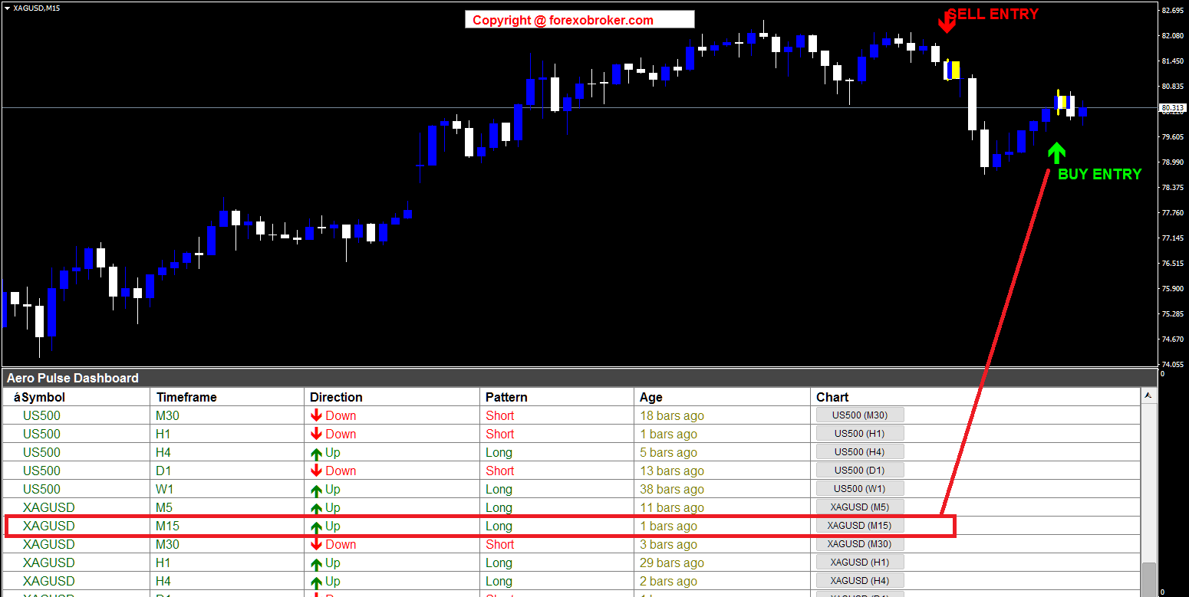Click the Up arrow icon for US500 H4
1189x597 pixels.
click(x=316, y=453)
